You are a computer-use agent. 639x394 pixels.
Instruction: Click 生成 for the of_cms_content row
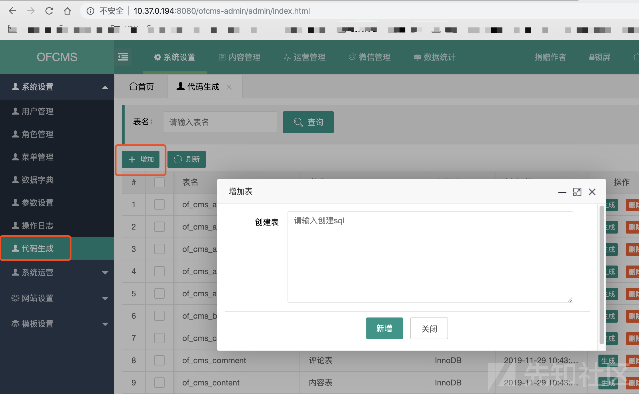point(608,383)
